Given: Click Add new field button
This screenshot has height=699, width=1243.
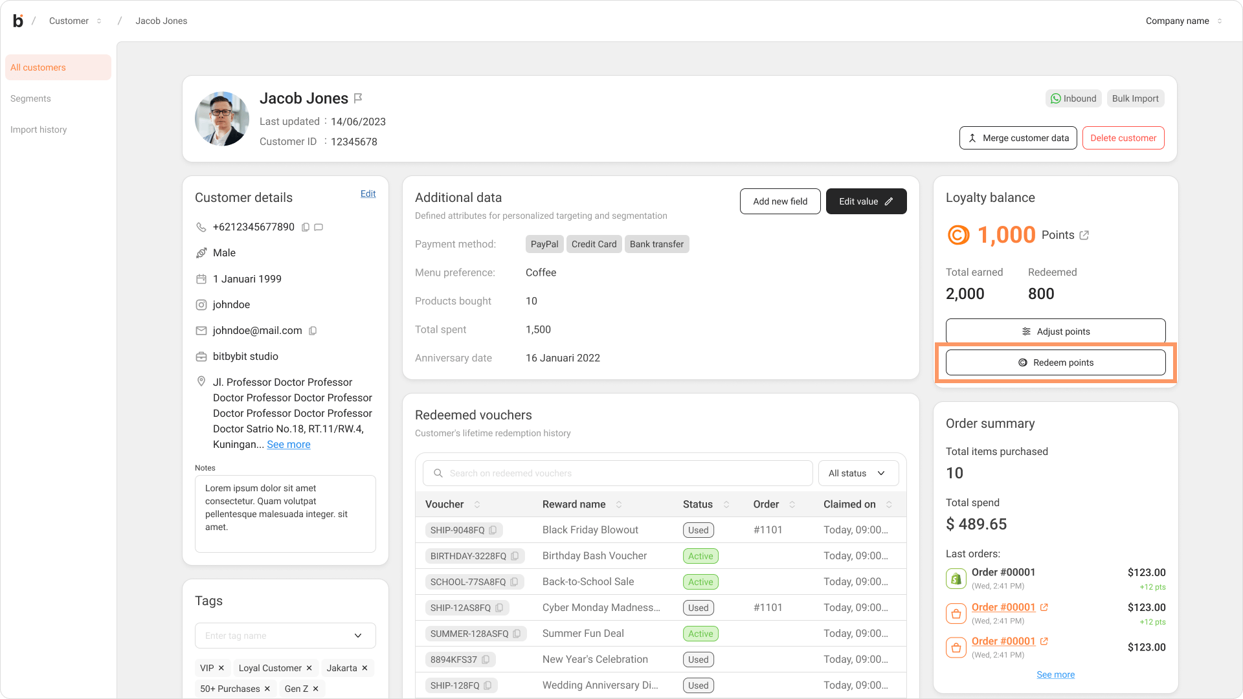Looking at the screenshot, I should pos(780,201).
